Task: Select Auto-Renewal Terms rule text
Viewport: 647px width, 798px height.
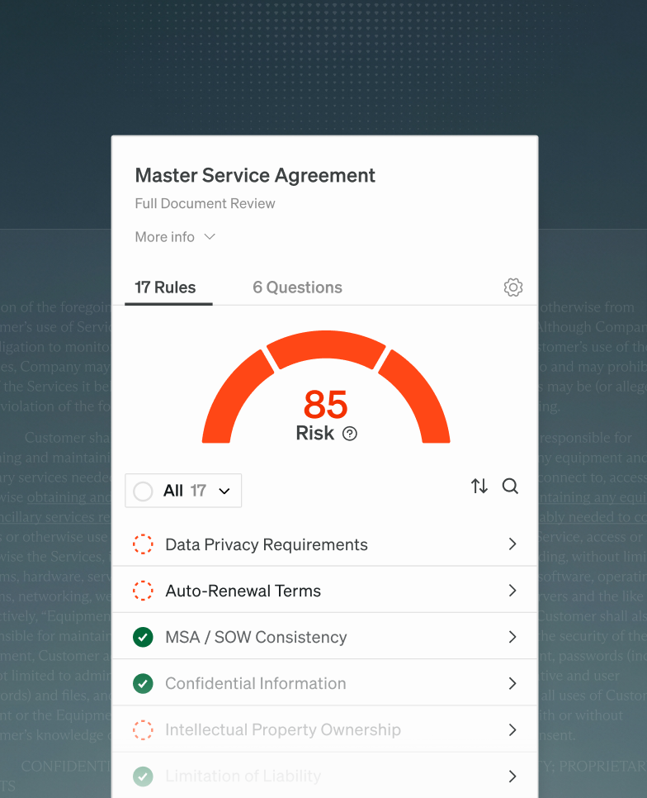Action: coord(243,591)
